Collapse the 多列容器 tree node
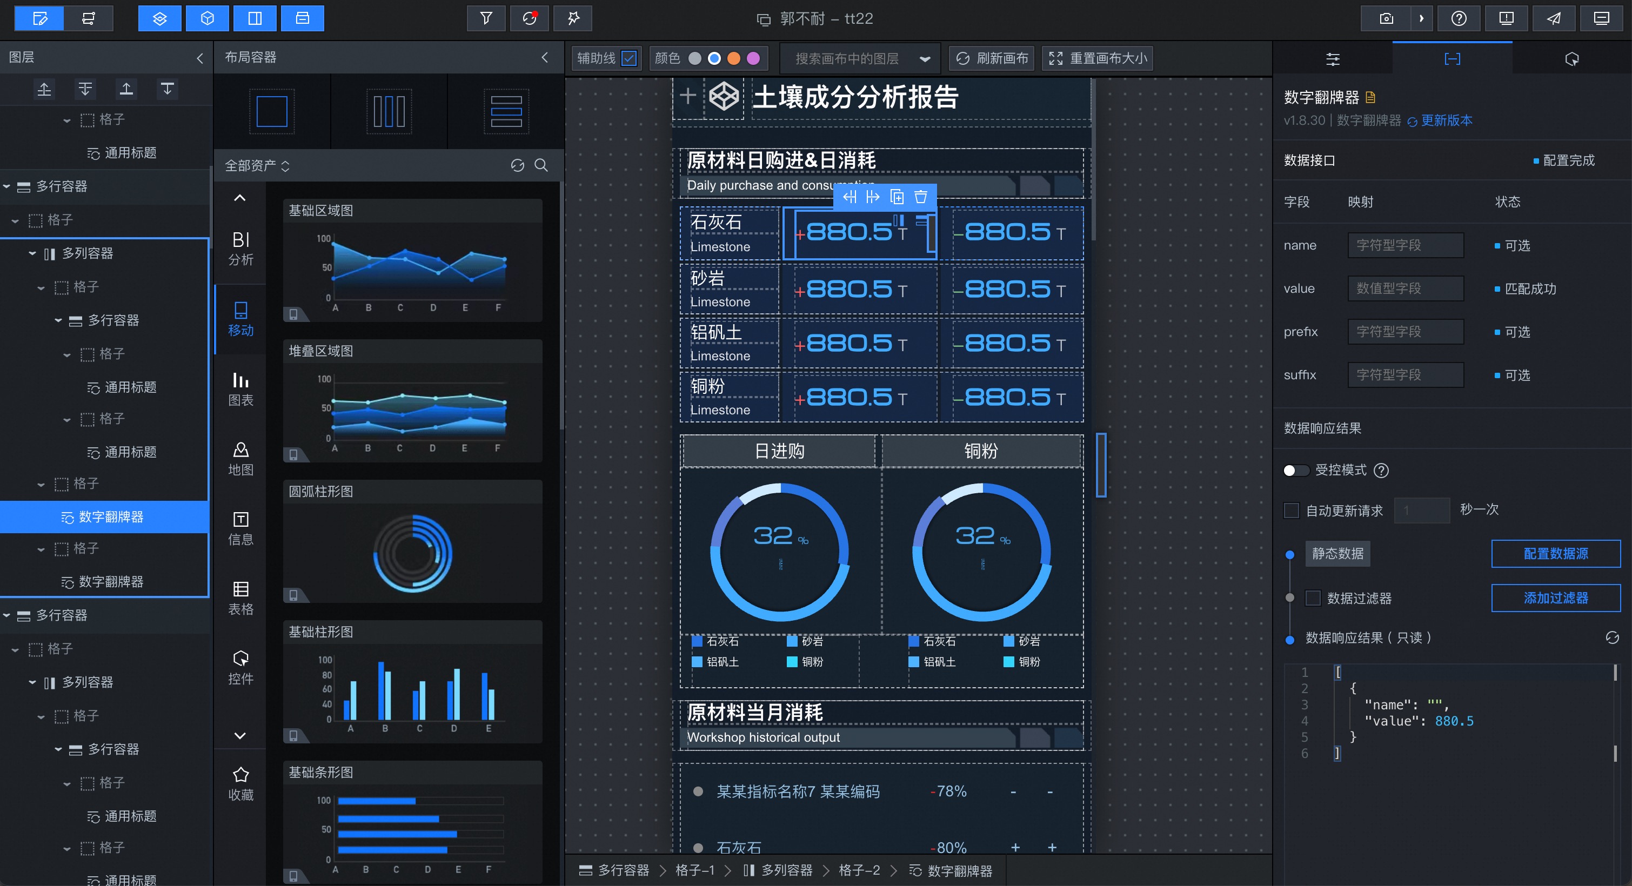The width and height of the screenshot is (1632, 886). pos(32,253)
